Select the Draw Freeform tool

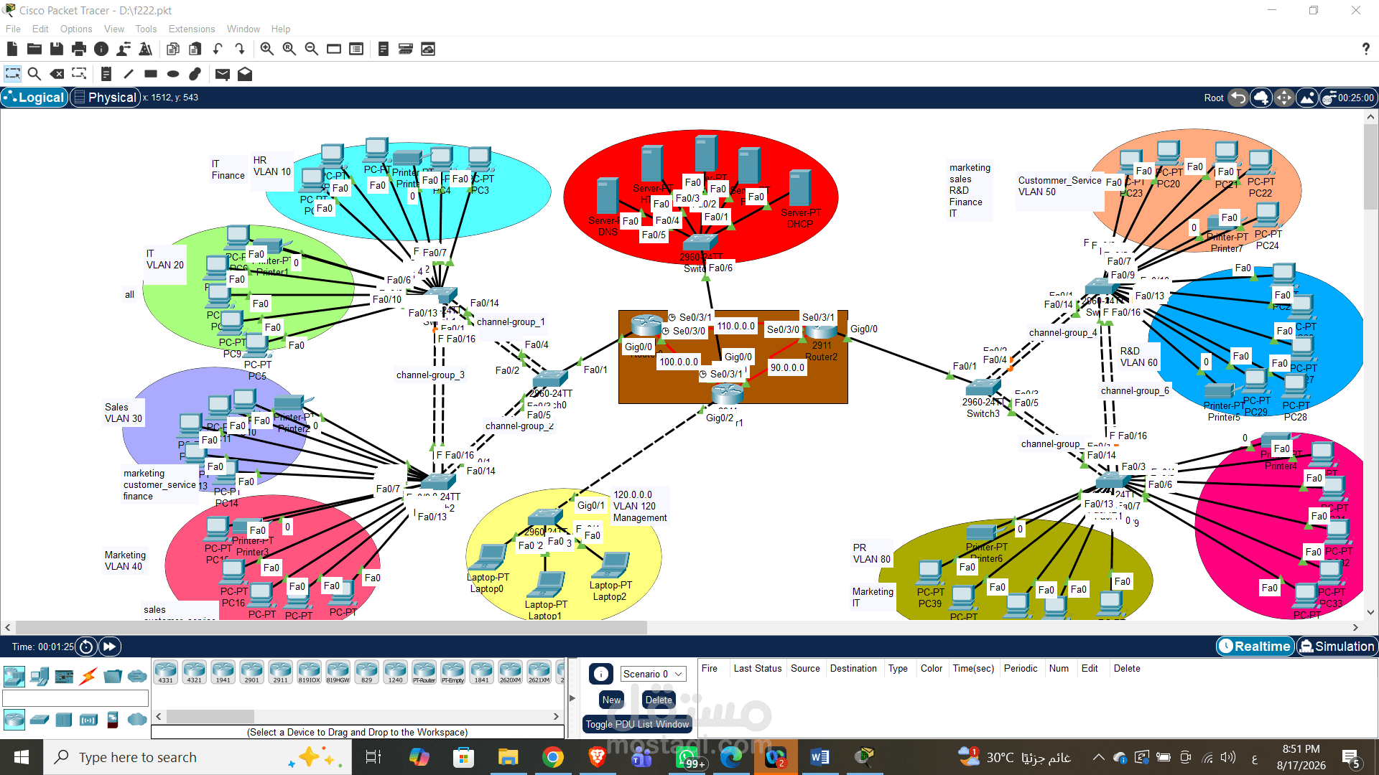coord(195,74)
